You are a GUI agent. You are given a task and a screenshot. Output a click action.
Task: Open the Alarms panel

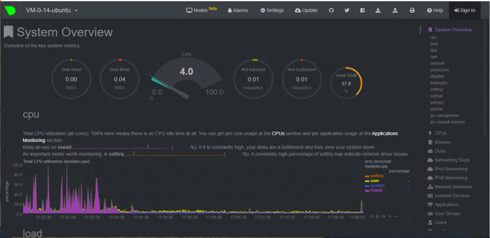point(238,10)
